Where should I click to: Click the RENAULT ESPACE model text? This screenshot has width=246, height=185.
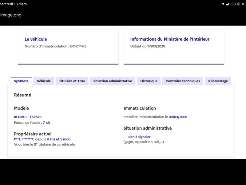click(x=28, y=117)
